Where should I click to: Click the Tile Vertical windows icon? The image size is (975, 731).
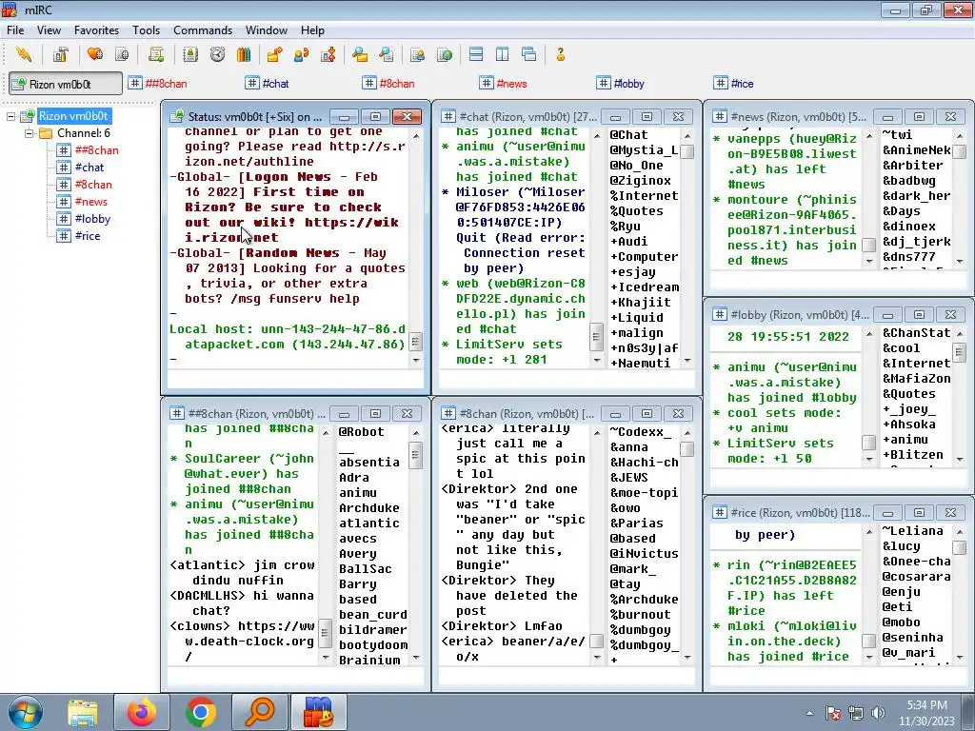[x=503, y=54]
